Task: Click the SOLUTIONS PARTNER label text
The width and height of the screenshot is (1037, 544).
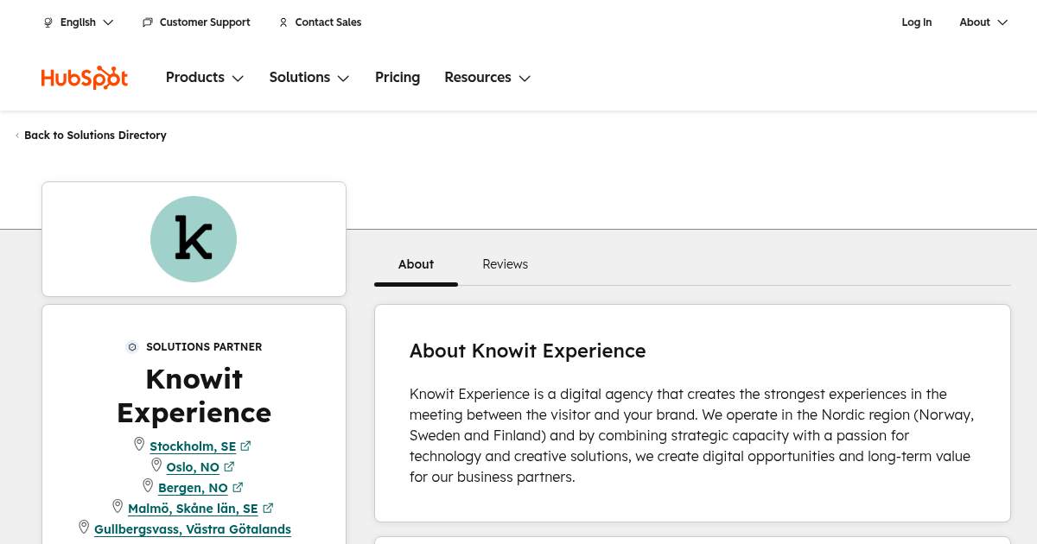Action: pos(204,347)
